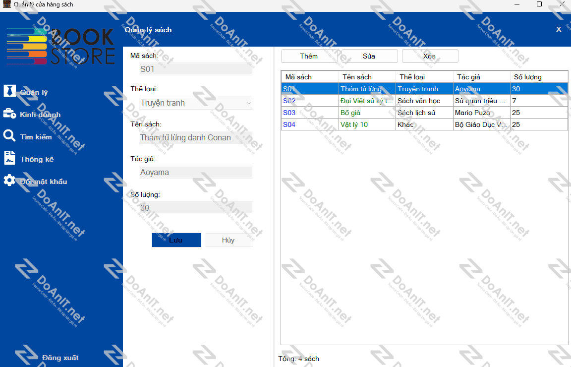Click the Tác giả input field
This screenshot has width=571, height=367.
pyautogui.click(x=196, y=173)
